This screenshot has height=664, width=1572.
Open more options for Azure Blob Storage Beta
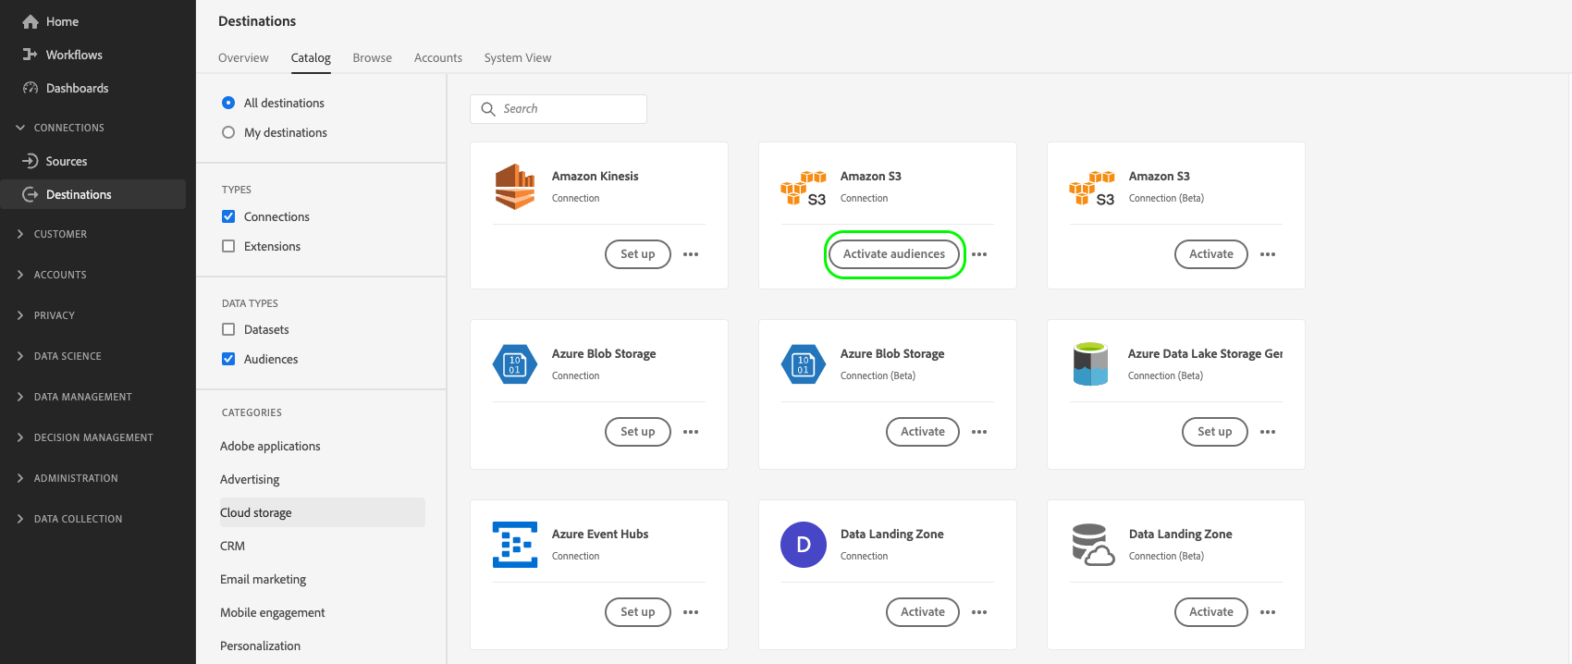[979, 432]
